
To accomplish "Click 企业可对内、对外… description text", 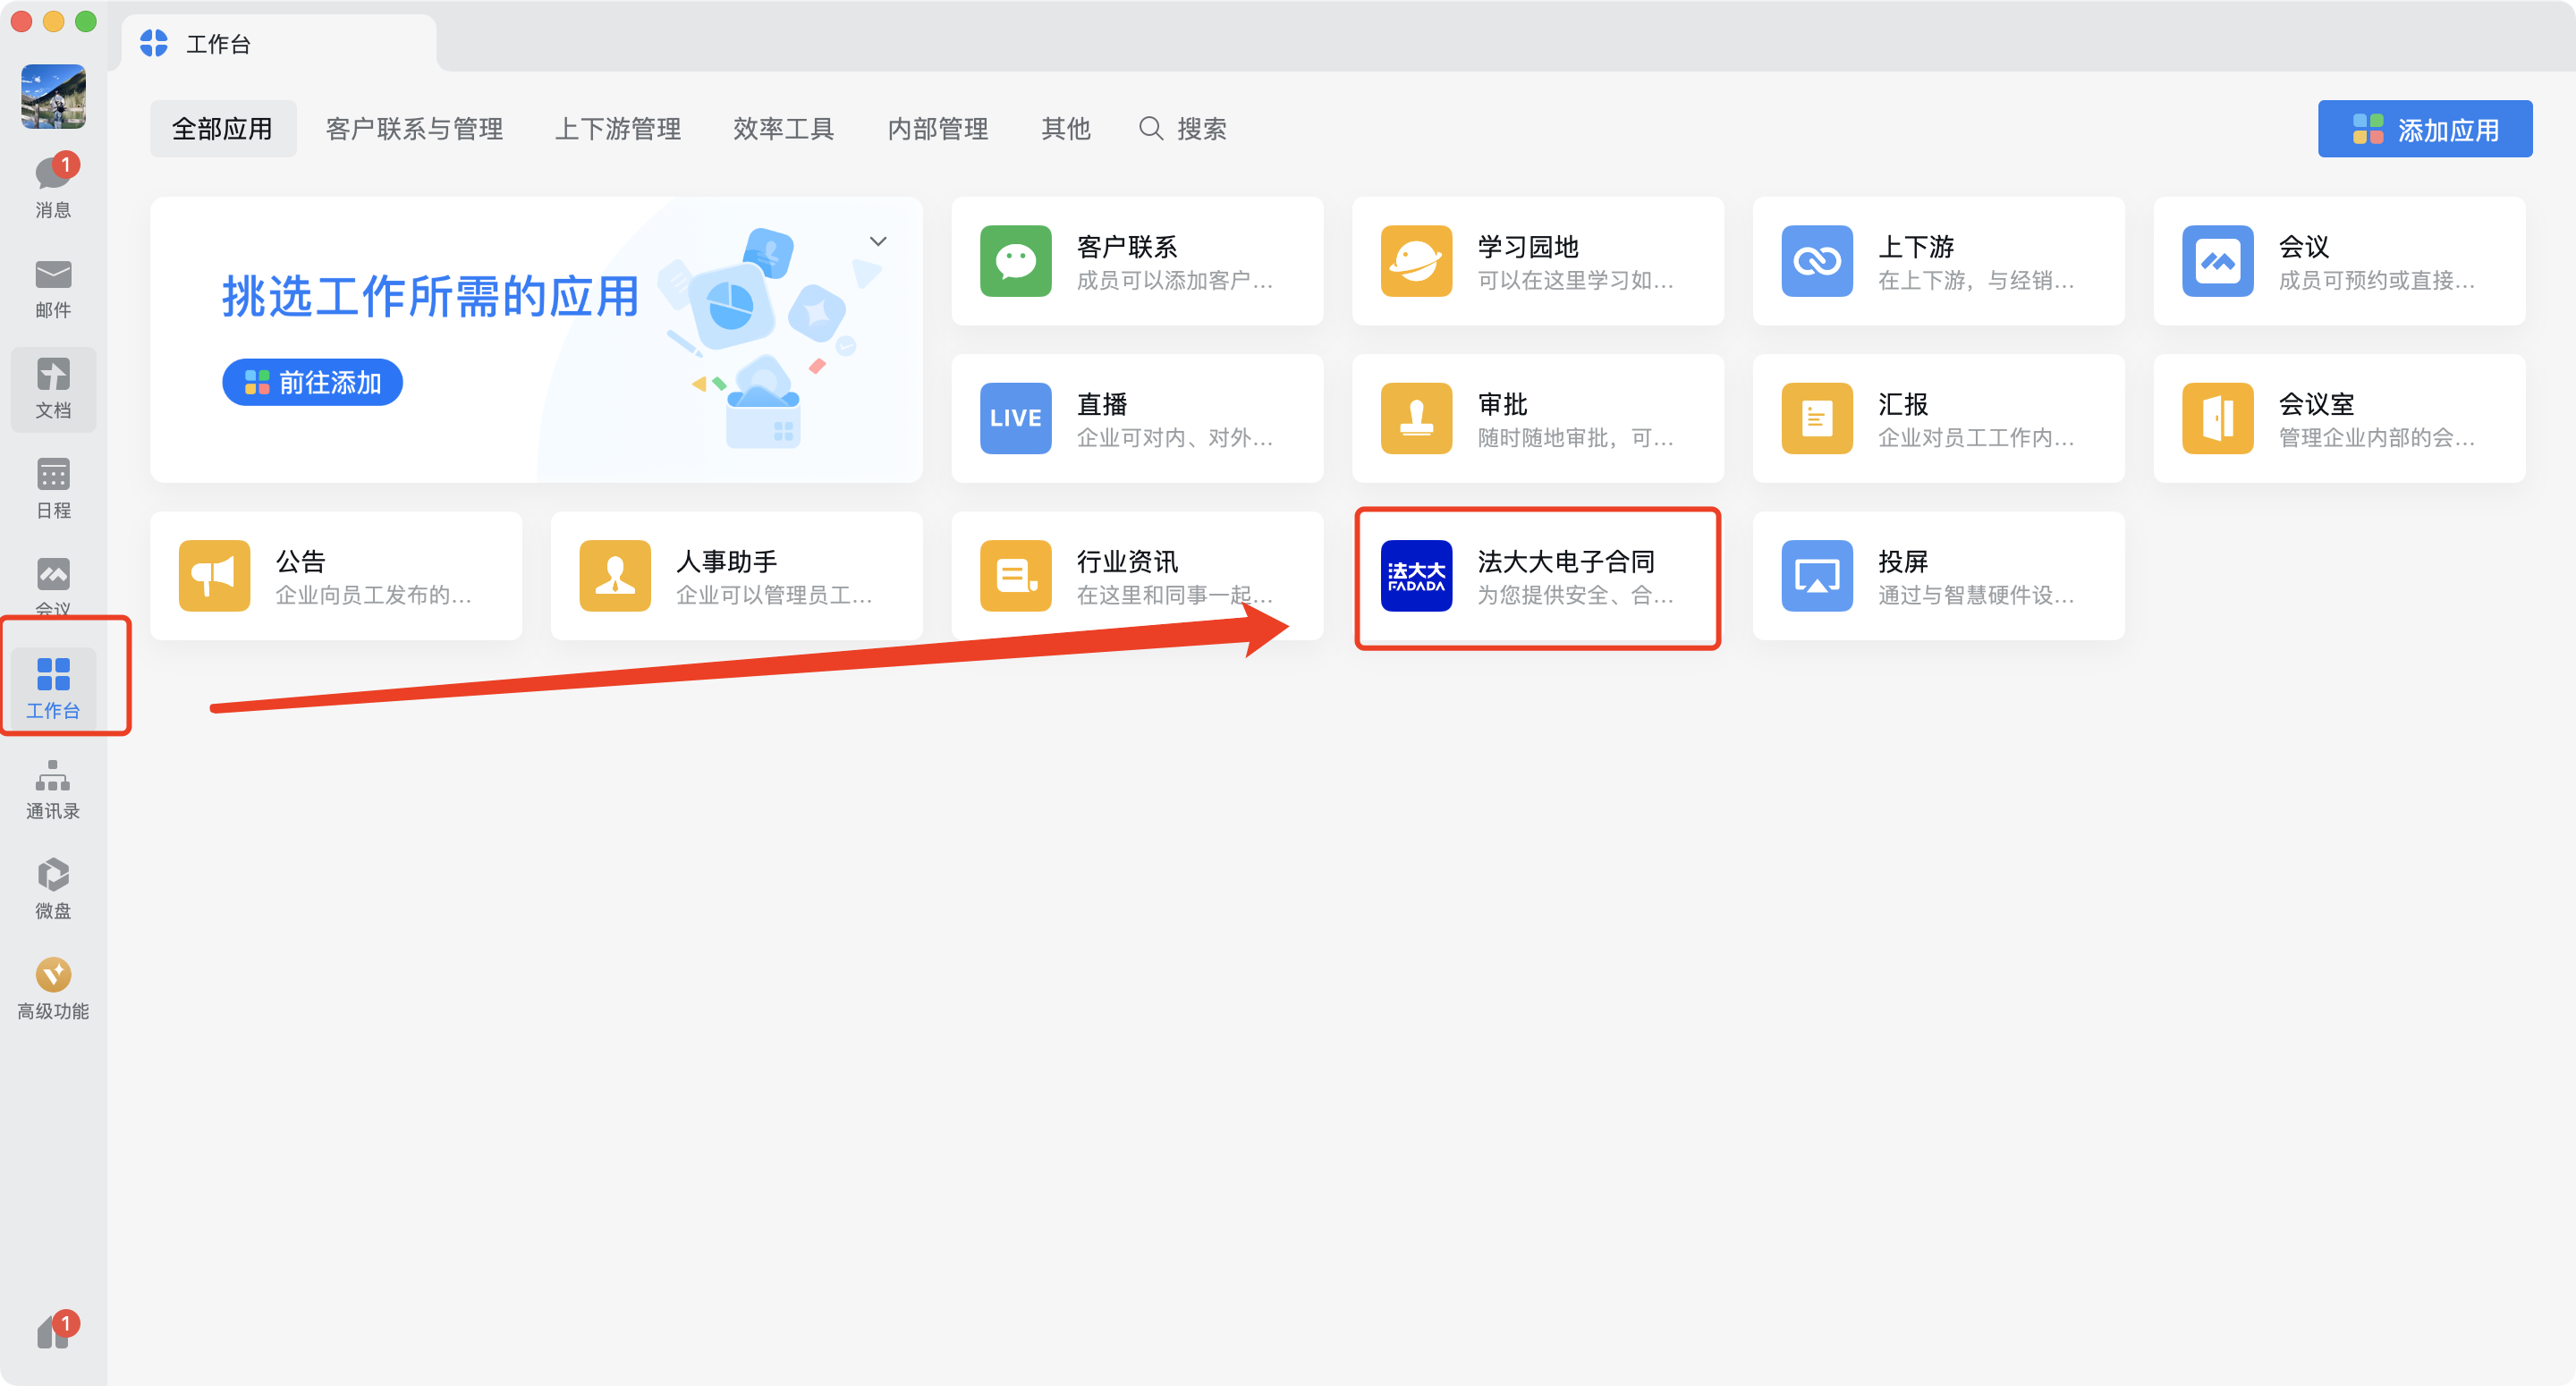I will tap(1175, 438).
